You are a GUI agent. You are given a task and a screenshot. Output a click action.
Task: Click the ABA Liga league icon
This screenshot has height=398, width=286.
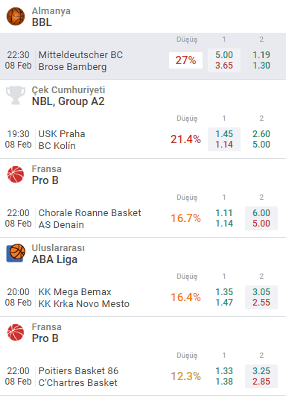pos(16,253)
